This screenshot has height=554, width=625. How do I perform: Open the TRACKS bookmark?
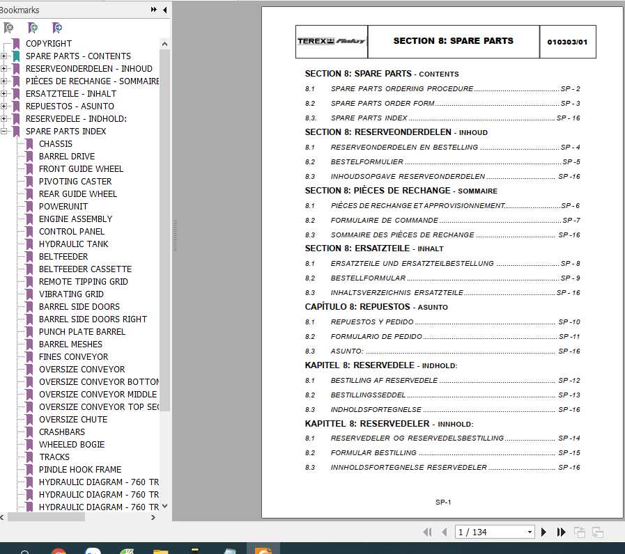click(54, 457)
